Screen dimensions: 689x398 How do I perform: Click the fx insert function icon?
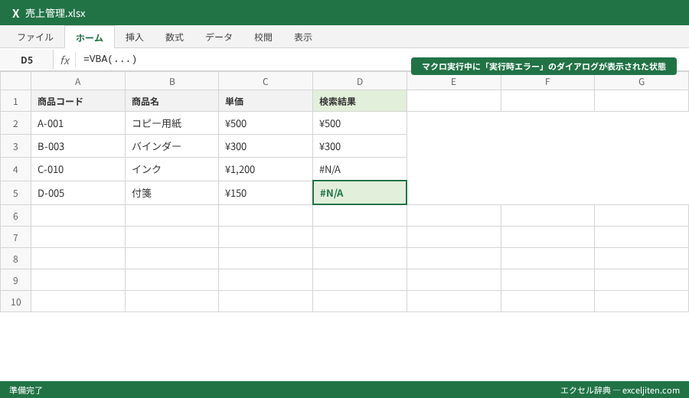click(64, 60)
